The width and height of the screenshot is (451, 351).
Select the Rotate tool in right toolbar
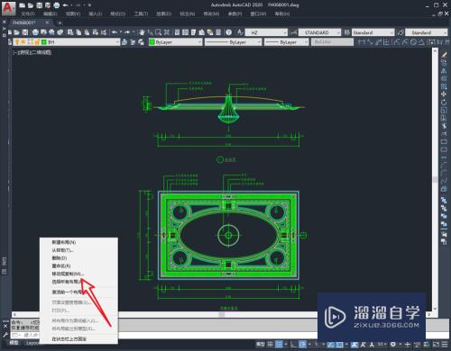pos(444,103)
